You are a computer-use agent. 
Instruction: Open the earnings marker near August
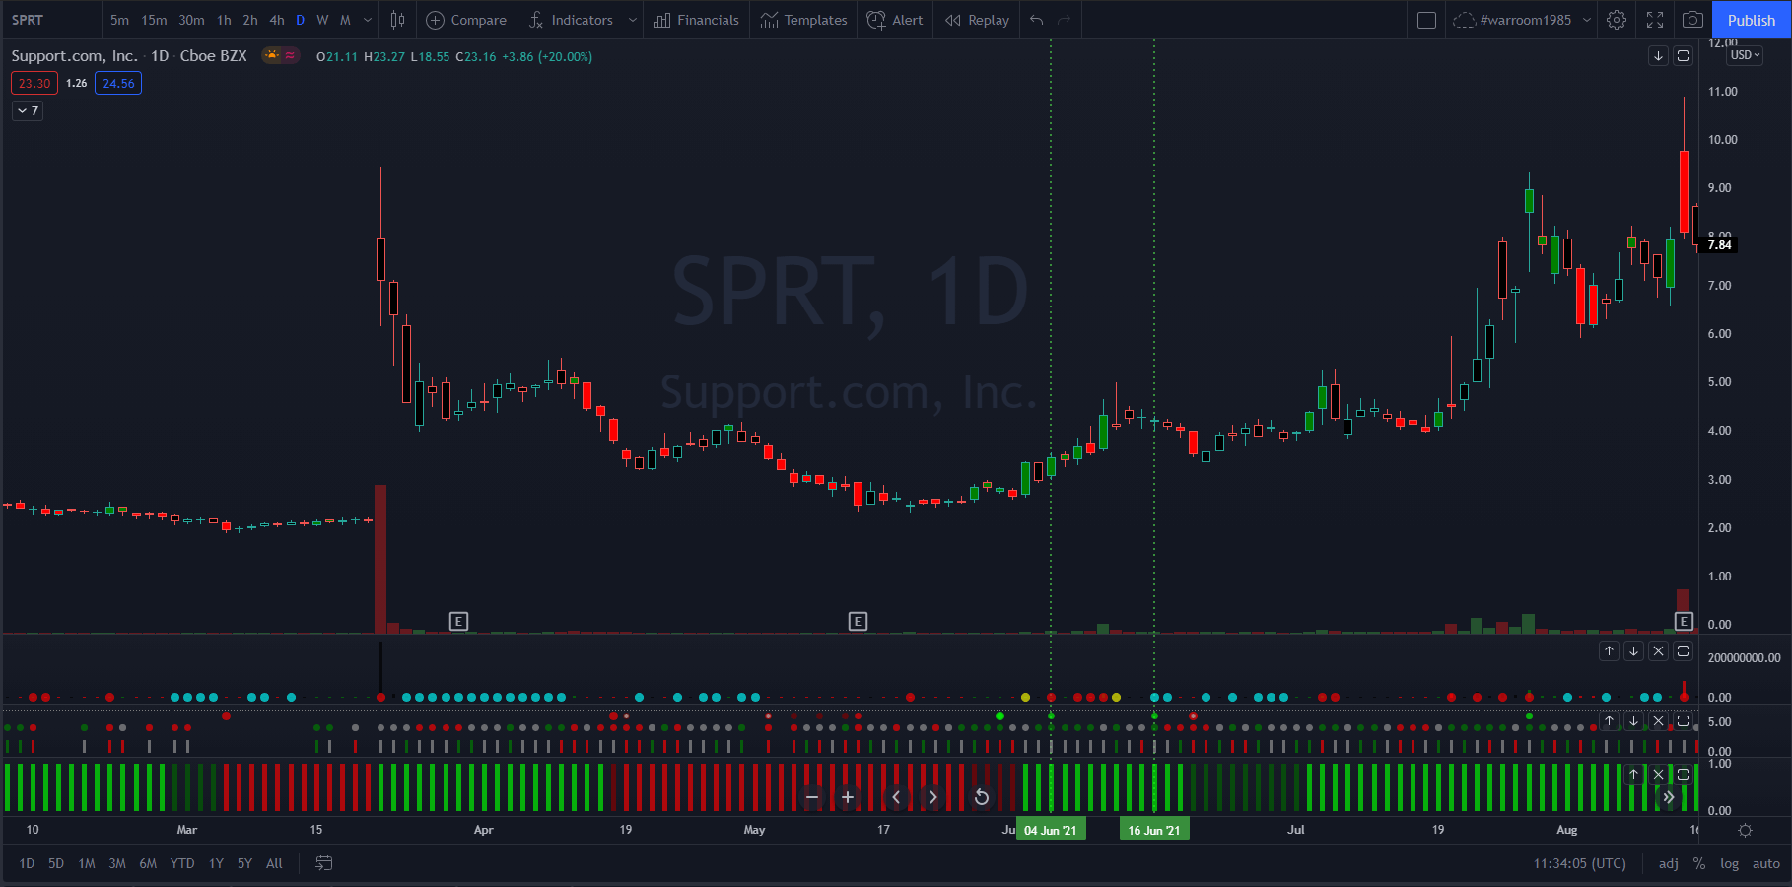(x=1684, y=621)
